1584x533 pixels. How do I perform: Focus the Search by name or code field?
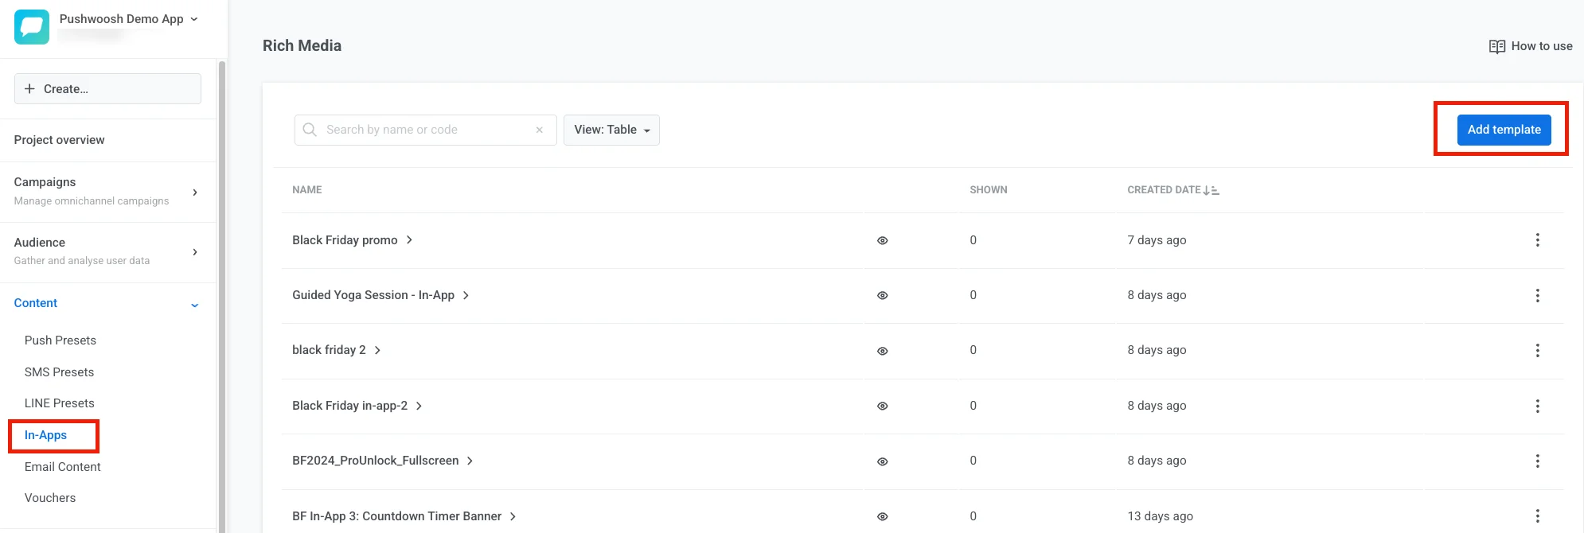click(422, 130)
